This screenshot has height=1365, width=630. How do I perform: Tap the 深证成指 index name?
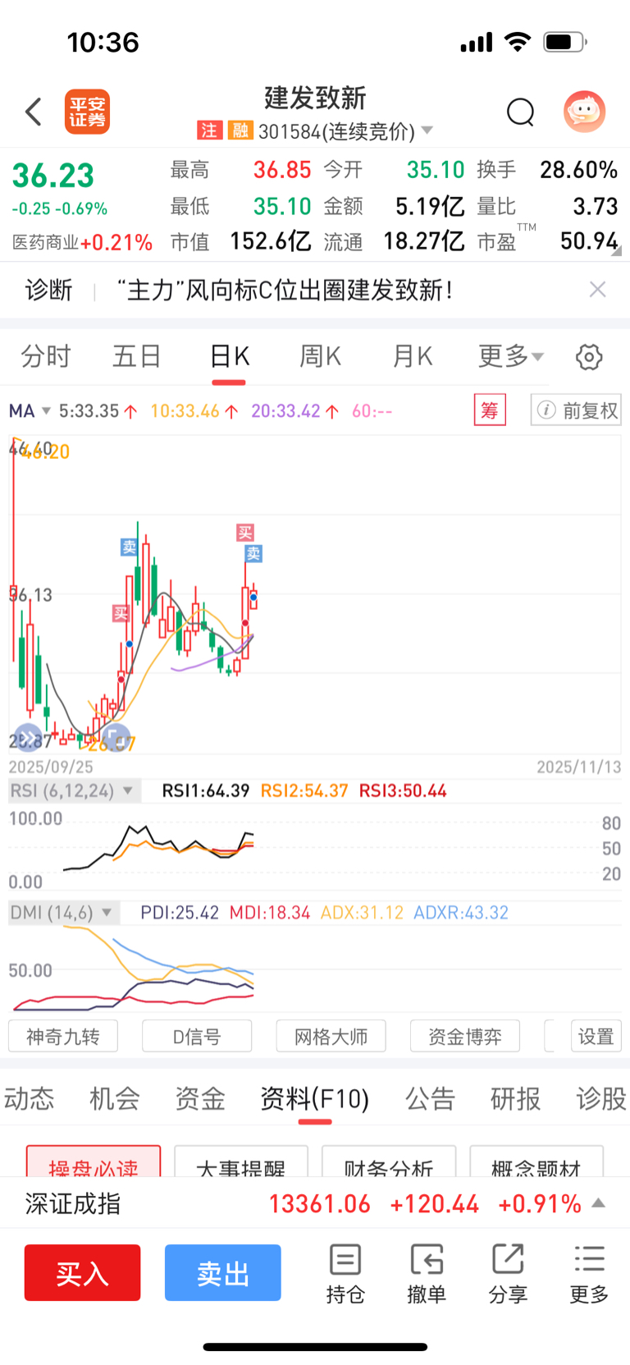[73, 1204]
